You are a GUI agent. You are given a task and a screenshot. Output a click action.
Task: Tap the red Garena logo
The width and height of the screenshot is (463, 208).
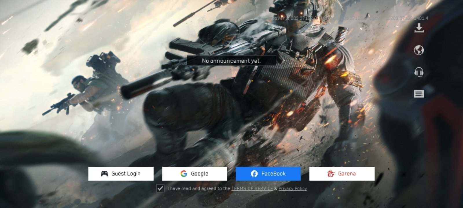point(331,174)
